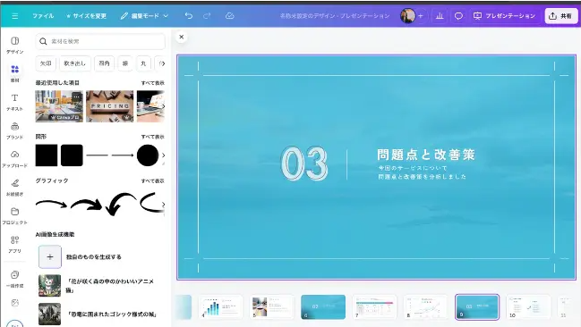
Task: Start プレゼンテーション presentation button
Action: click(504, 16)
